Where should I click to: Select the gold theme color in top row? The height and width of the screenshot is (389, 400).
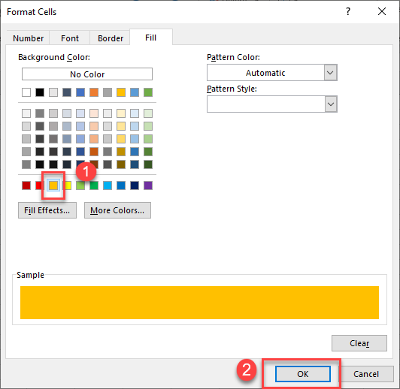coord(121,92)
